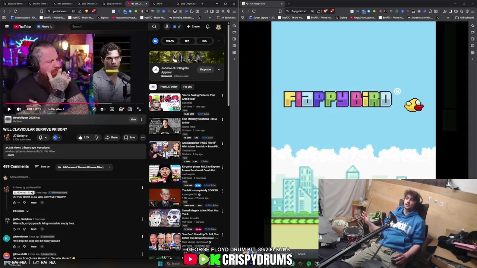Reload the YouTube page in left browser
Viewport: 477px width, 268px height.
(x=15, y=11)
